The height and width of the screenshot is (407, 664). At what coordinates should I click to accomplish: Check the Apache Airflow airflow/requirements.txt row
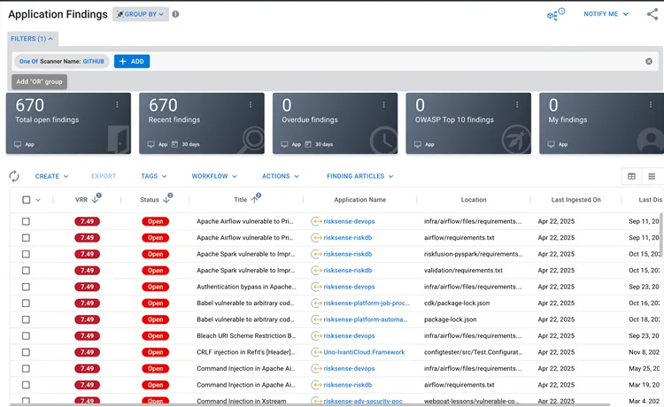26,238
